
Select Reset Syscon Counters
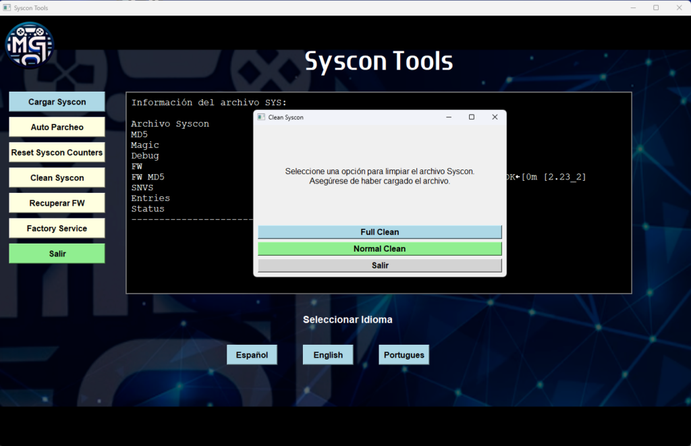(57, 152)
